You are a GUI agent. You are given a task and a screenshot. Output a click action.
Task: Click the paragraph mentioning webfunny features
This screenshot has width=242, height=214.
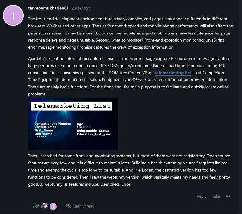point(129,170)
